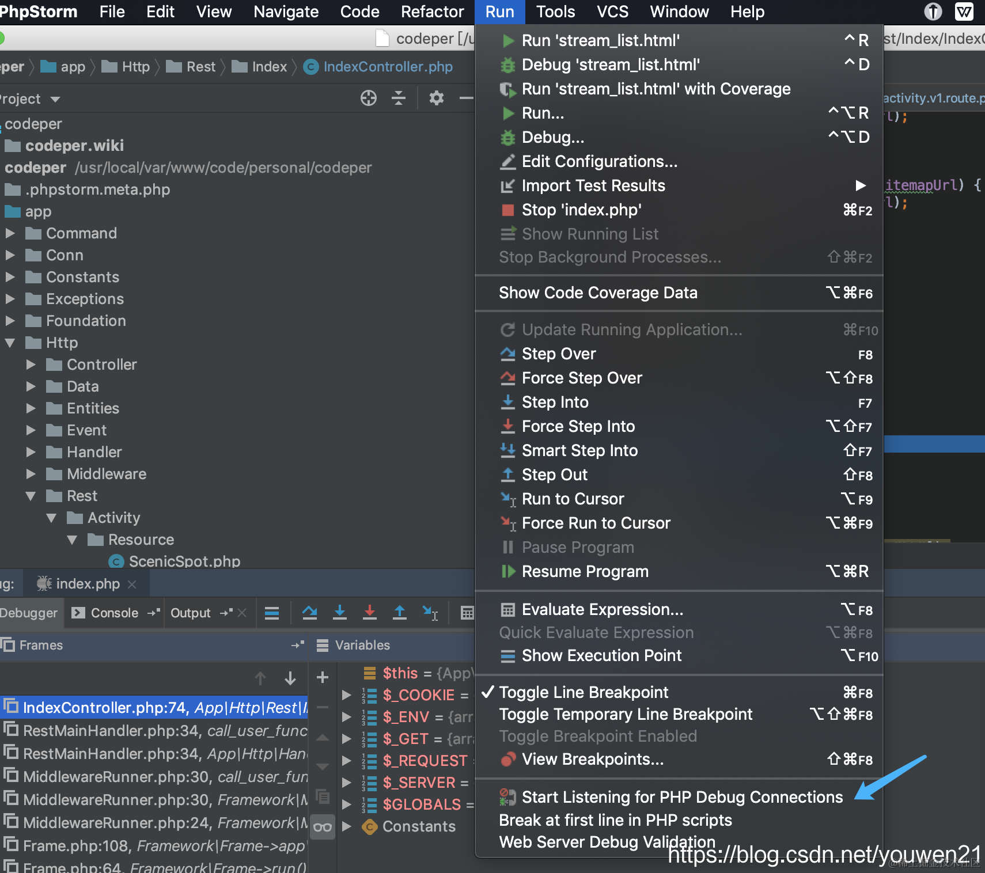Click the Run to Cursor toolbar icon

pyautogui.click(x=430, y=613)
